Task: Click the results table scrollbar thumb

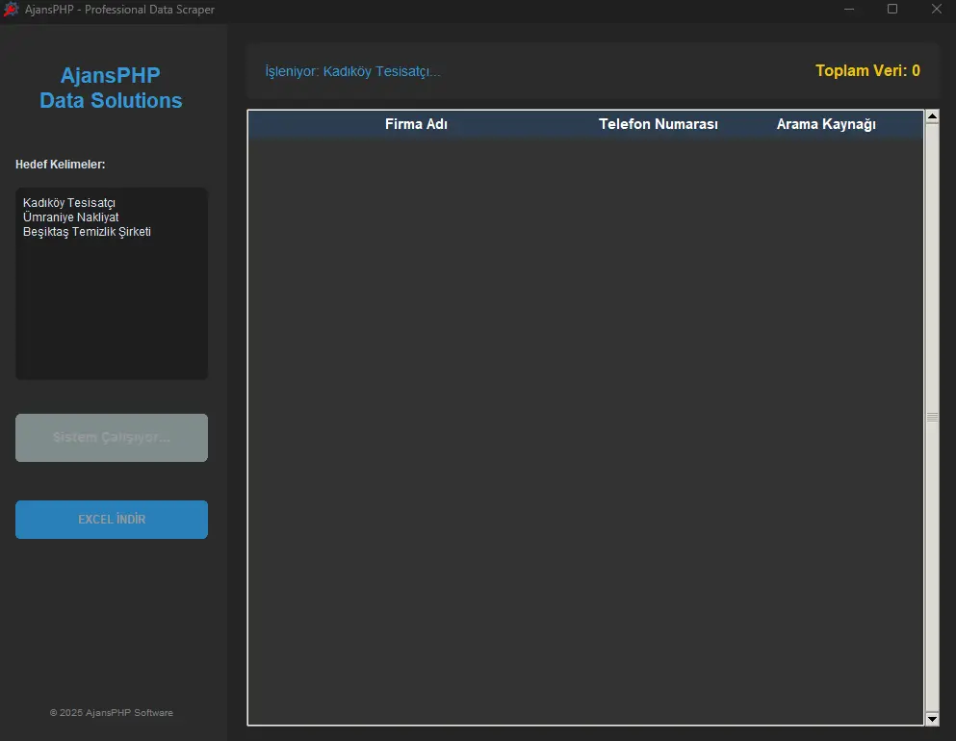Action: 931,418
